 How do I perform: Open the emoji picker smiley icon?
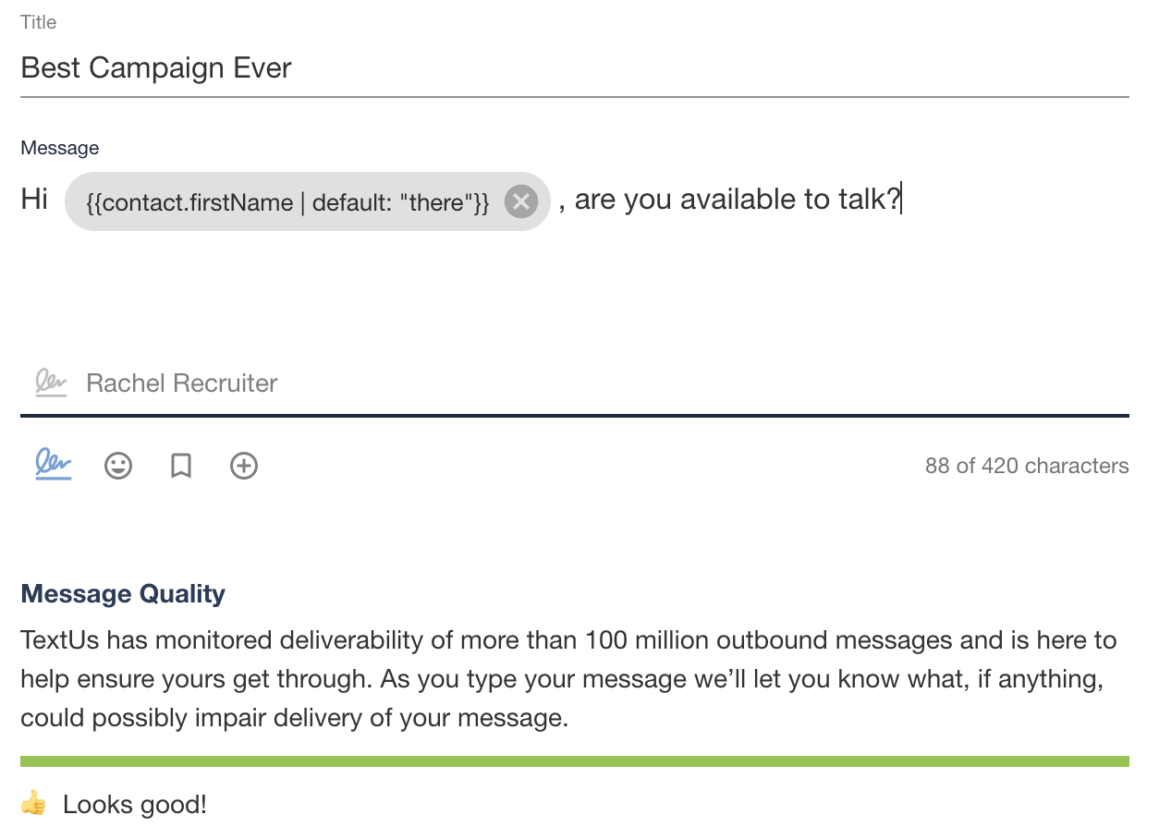click(x=118, y=466)
